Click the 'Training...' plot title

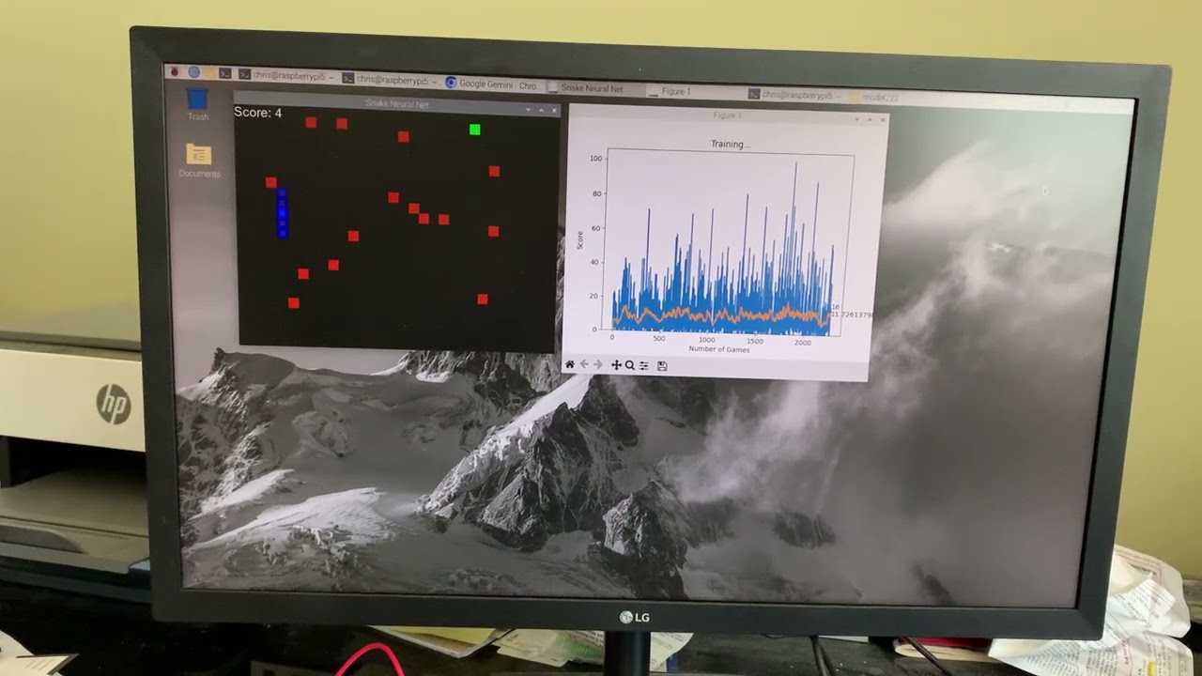pyautogui.click(x=730, y=145)
